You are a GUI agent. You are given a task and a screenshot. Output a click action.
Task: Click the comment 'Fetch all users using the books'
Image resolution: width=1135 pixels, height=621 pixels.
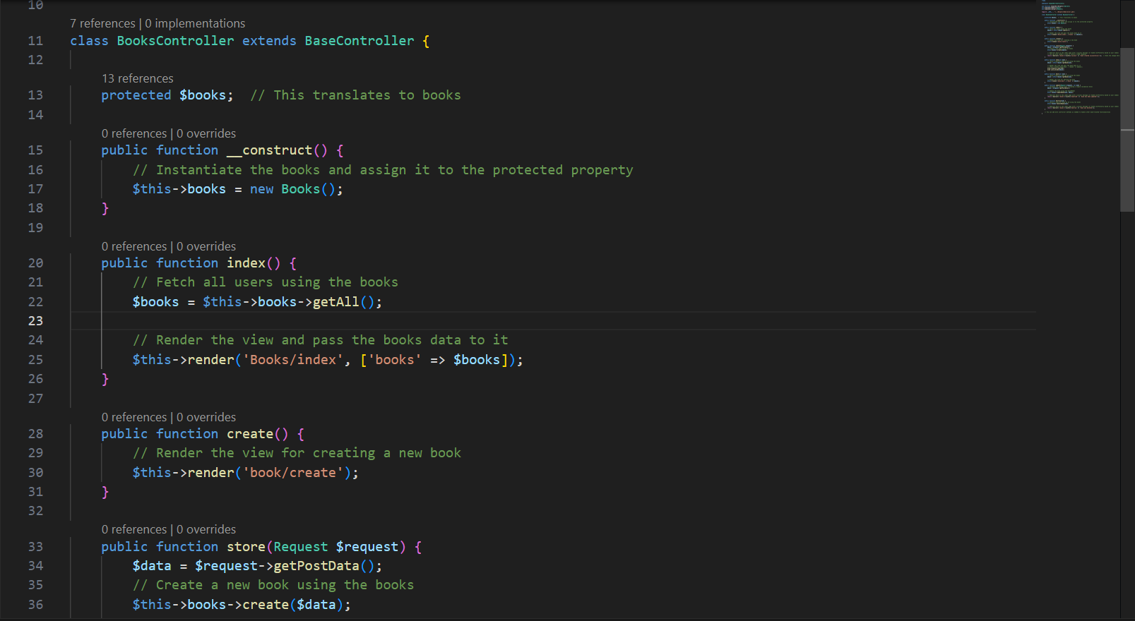pos(266,282)
